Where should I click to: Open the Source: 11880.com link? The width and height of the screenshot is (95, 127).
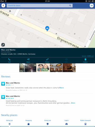click(88, 56)
